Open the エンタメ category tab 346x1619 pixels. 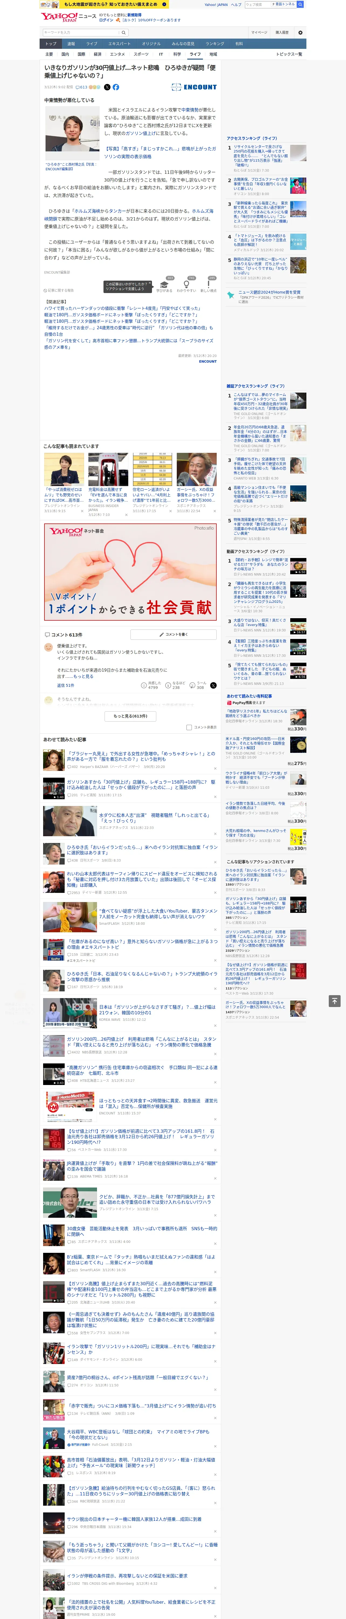[x=117, y=54]
